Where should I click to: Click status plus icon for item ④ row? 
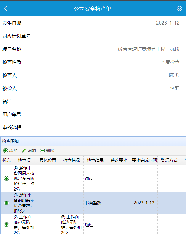coord(6,178)
